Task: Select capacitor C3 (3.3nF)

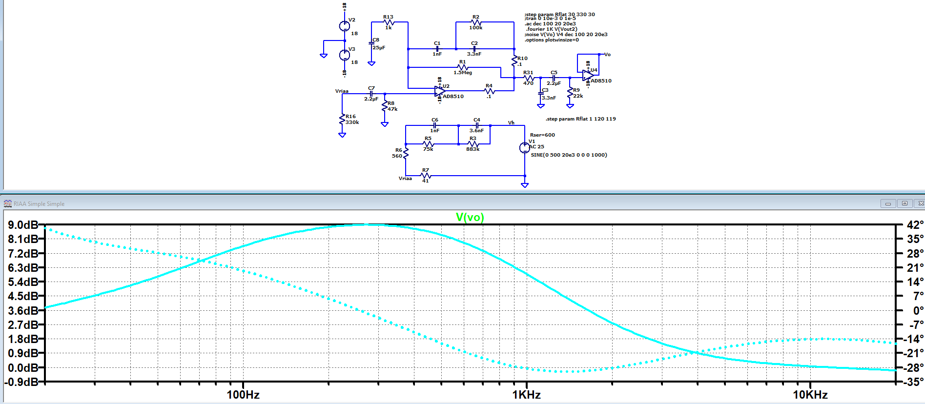Action: 541,93
